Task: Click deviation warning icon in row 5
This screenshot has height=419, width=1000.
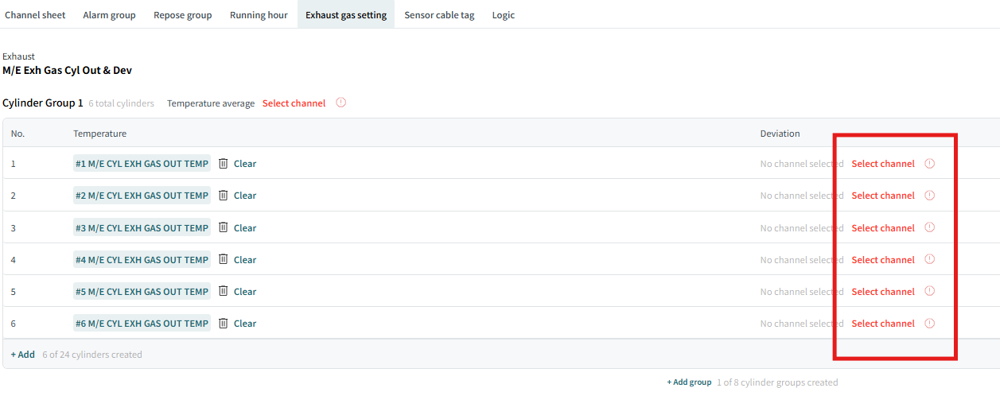Action: click(929, 291)
